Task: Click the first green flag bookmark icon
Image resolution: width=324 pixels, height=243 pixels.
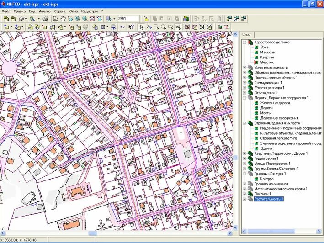Action: 229,19
